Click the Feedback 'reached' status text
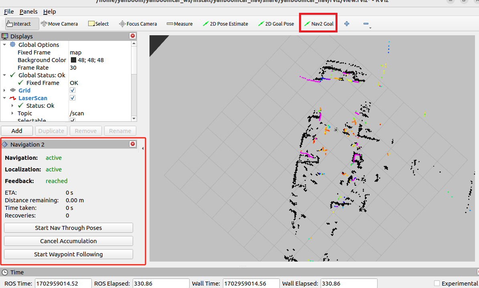Image resolution: width=479 pixels, height=288 pixels. (57, 181)
